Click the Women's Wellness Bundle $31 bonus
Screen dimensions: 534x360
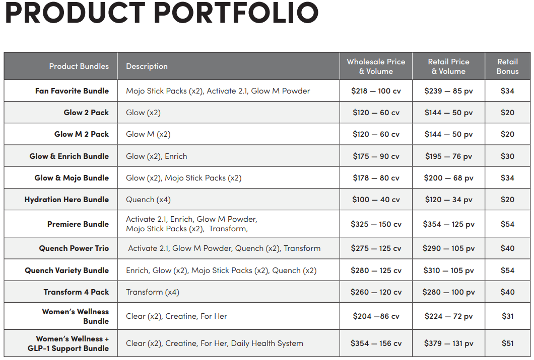pyautogui.click(x=507, y=316)
